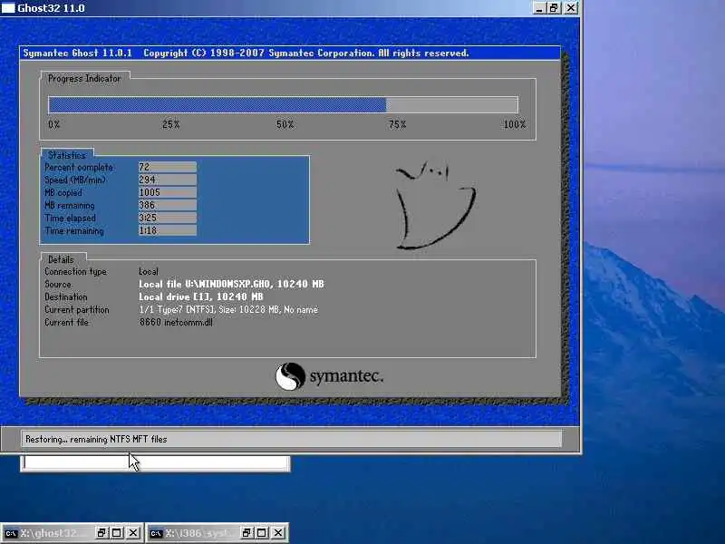Maximize the minimized X:\ghost32 window
This screenshot has height=544, width=725.
pyautogui.click(x=117, y=533)
